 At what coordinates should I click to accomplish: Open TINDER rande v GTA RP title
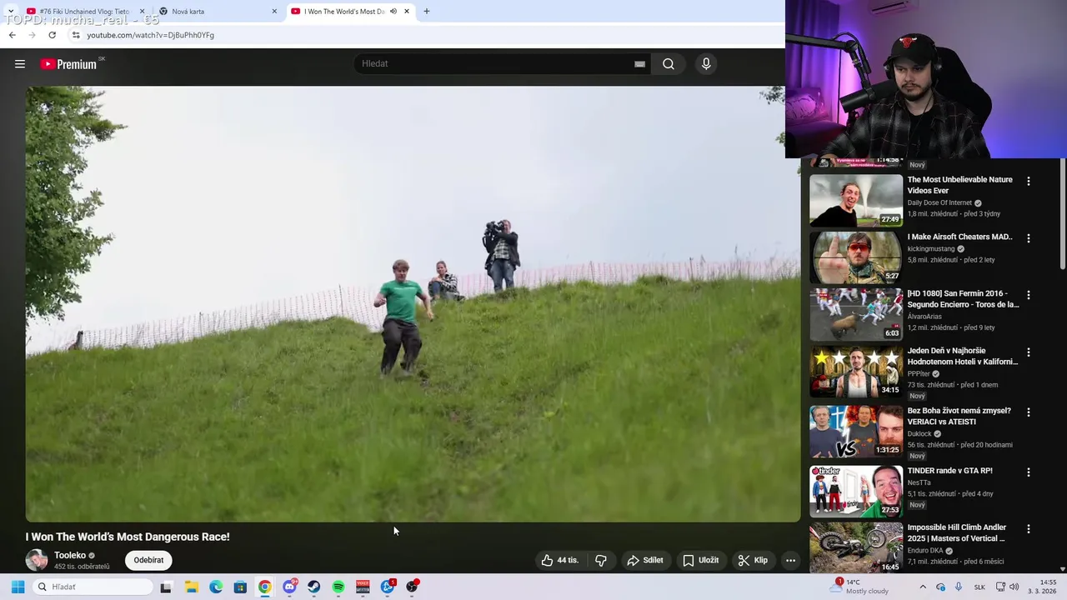950,471
